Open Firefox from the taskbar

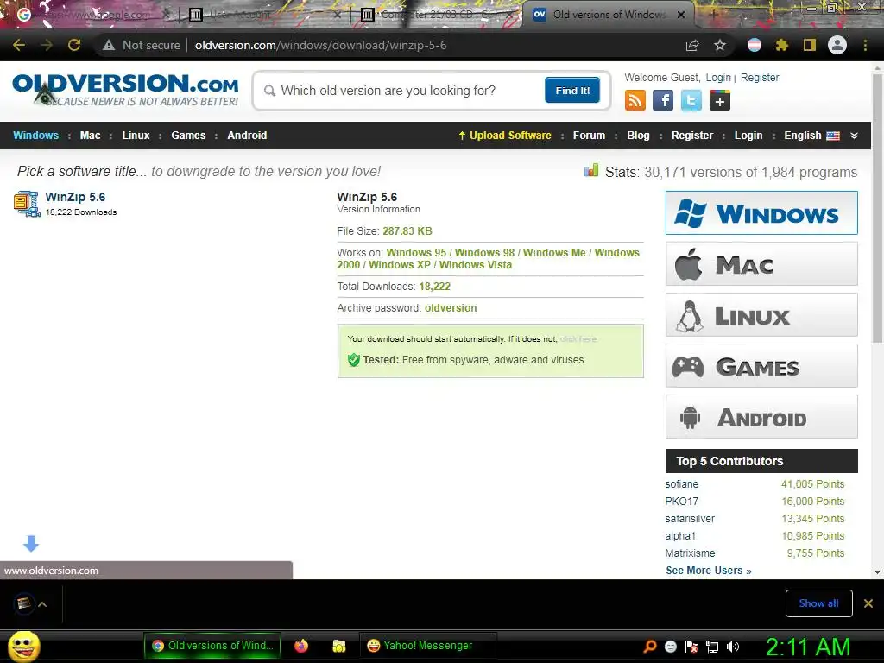[301, 646]
